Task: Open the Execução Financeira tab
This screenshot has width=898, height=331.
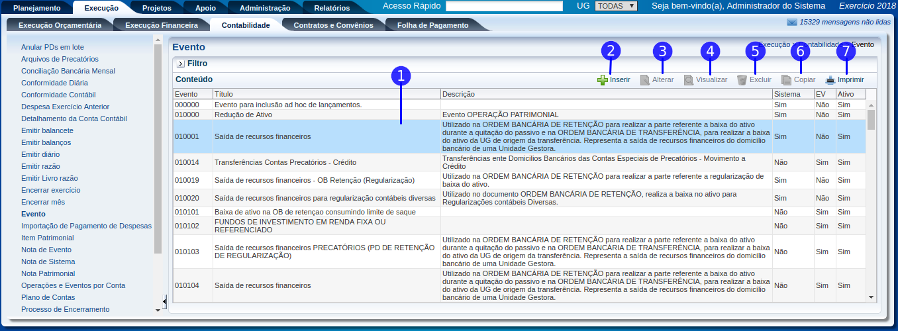Action: click(x=161, y=25)
